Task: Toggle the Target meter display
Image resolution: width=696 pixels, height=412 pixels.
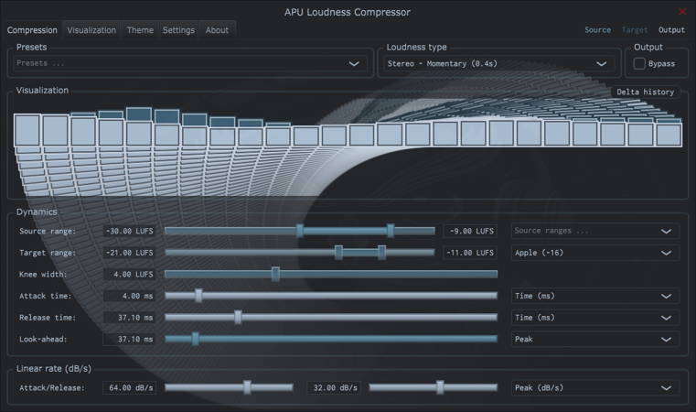Action: 635,30
